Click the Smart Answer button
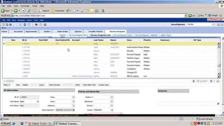Viewport: 224px width, 126px height. pyautogui.click(x=55, y=85)
